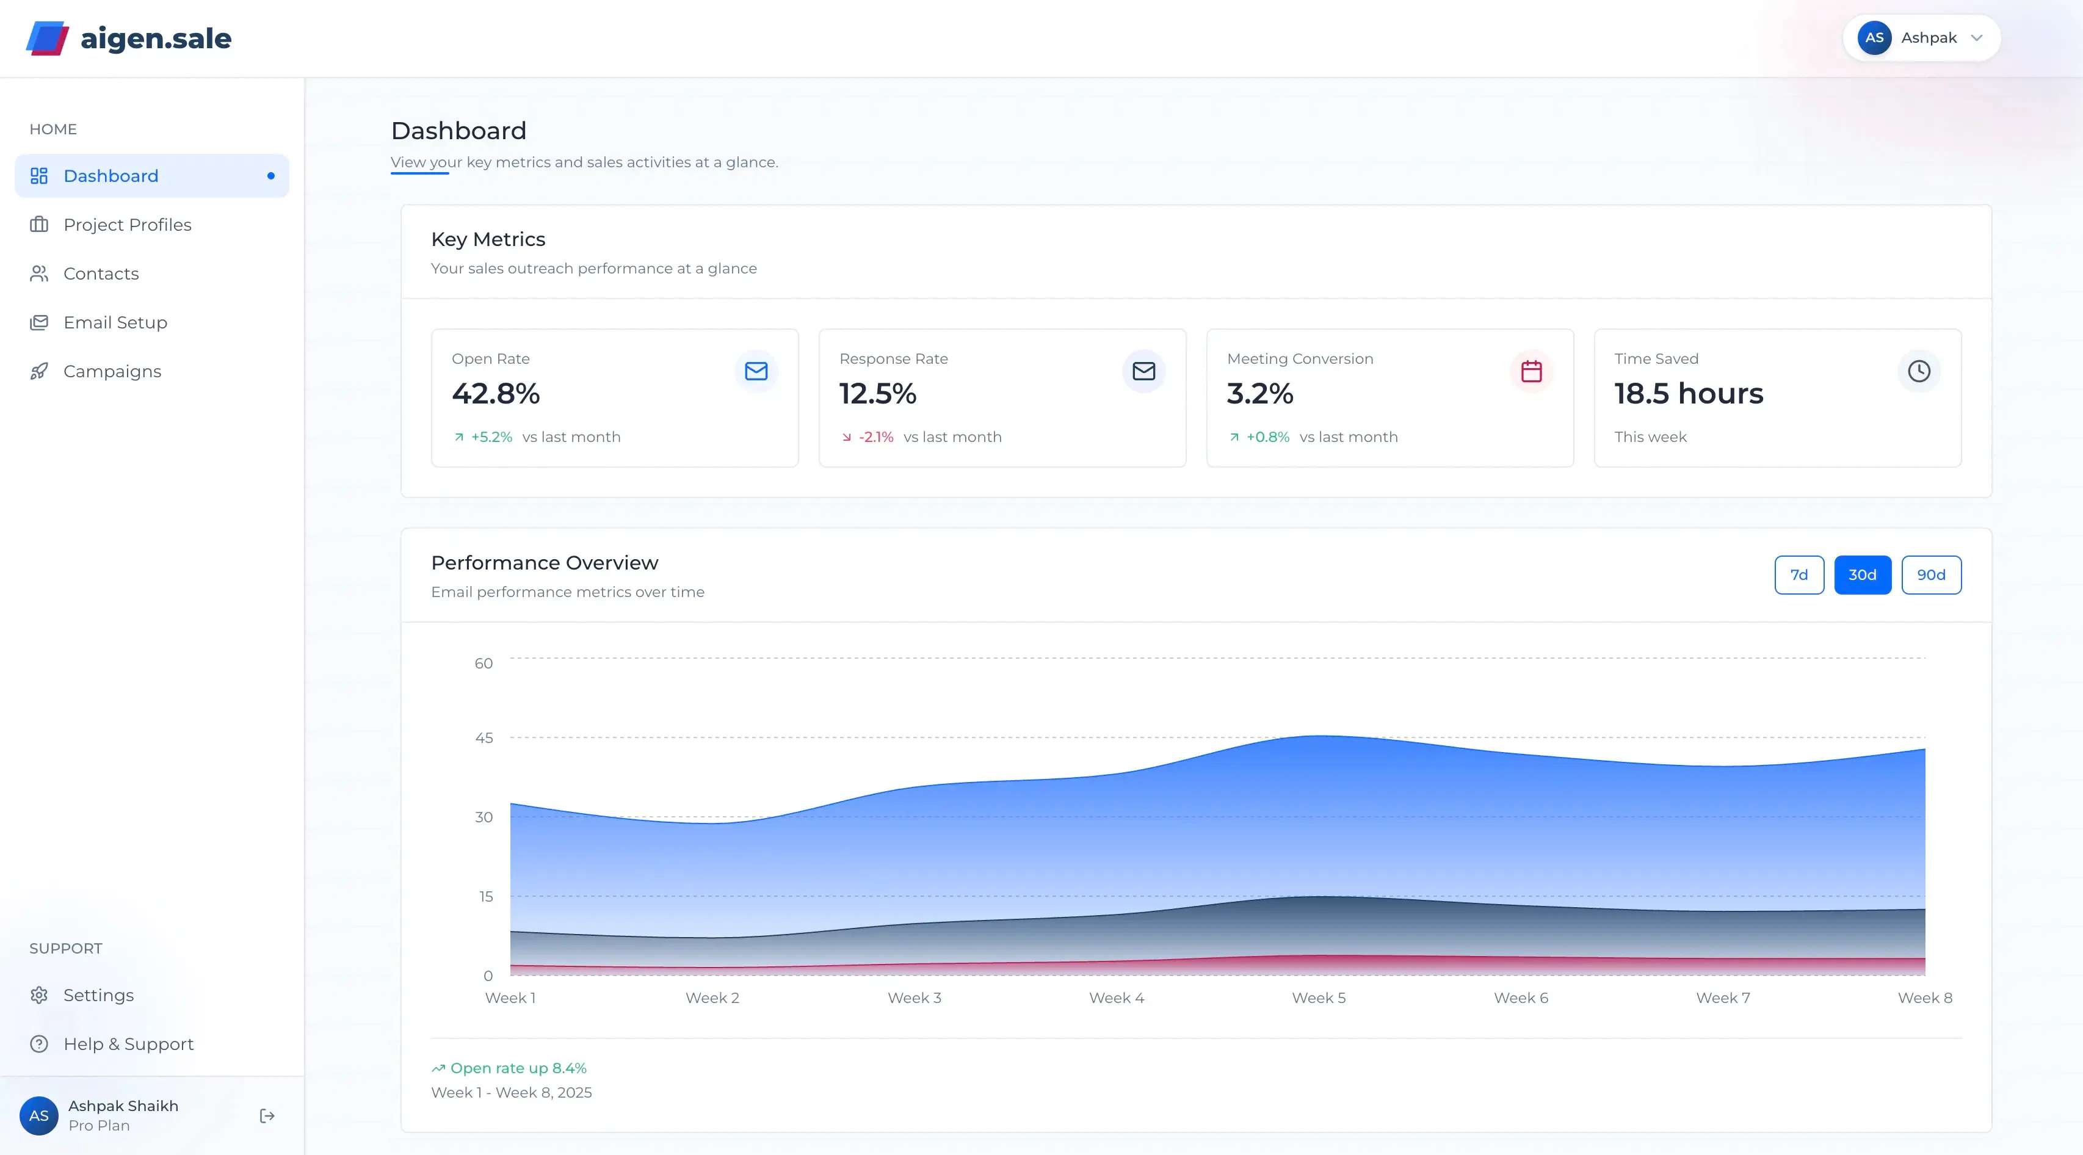This screenshot has height=1155, width=2083.
Task: Switch chart range to 90d
Action: pos(1931,575)
